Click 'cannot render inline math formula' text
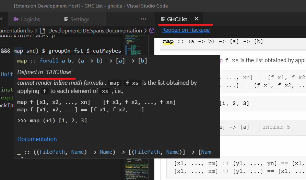This screenshot has height=180, width=306. 60,83
